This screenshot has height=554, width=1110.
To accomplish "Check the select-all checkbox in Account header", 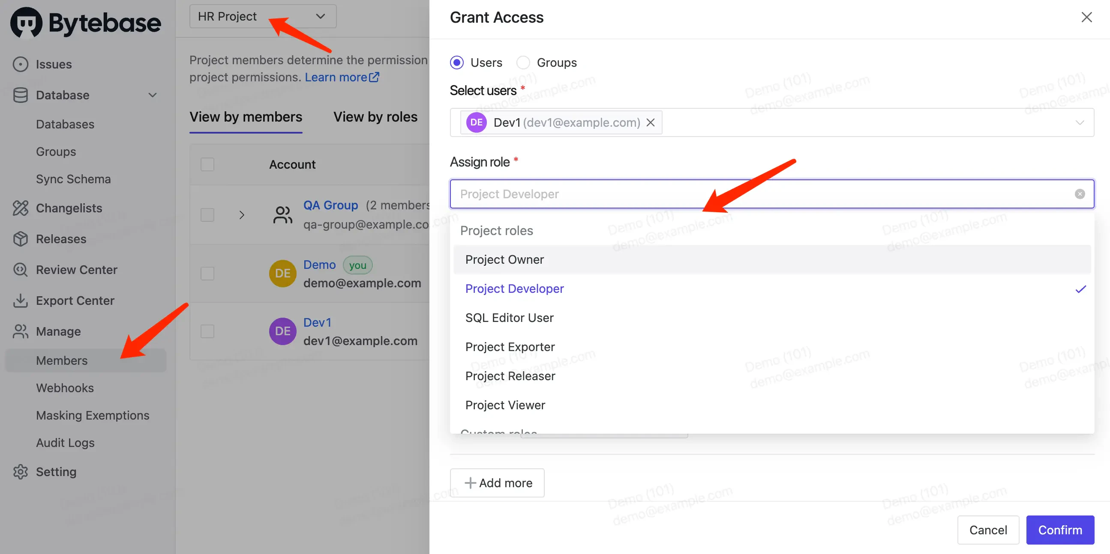I will (207, 164).
